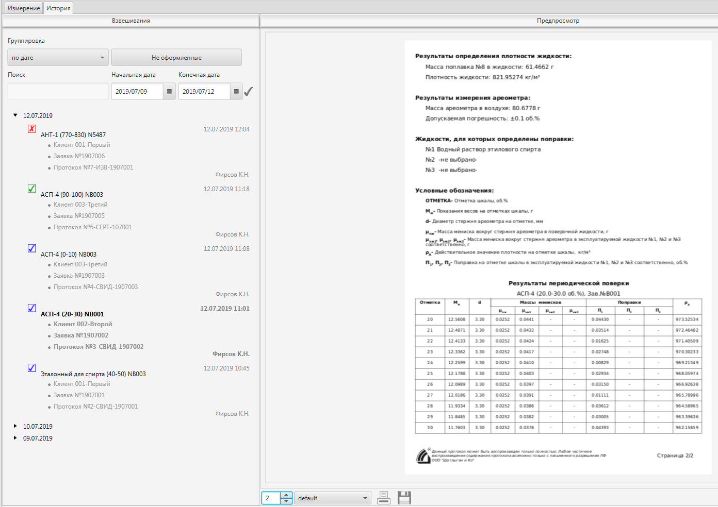Switch to the История tab
Viewport: 718px width, 507px height.
[58, 8]
